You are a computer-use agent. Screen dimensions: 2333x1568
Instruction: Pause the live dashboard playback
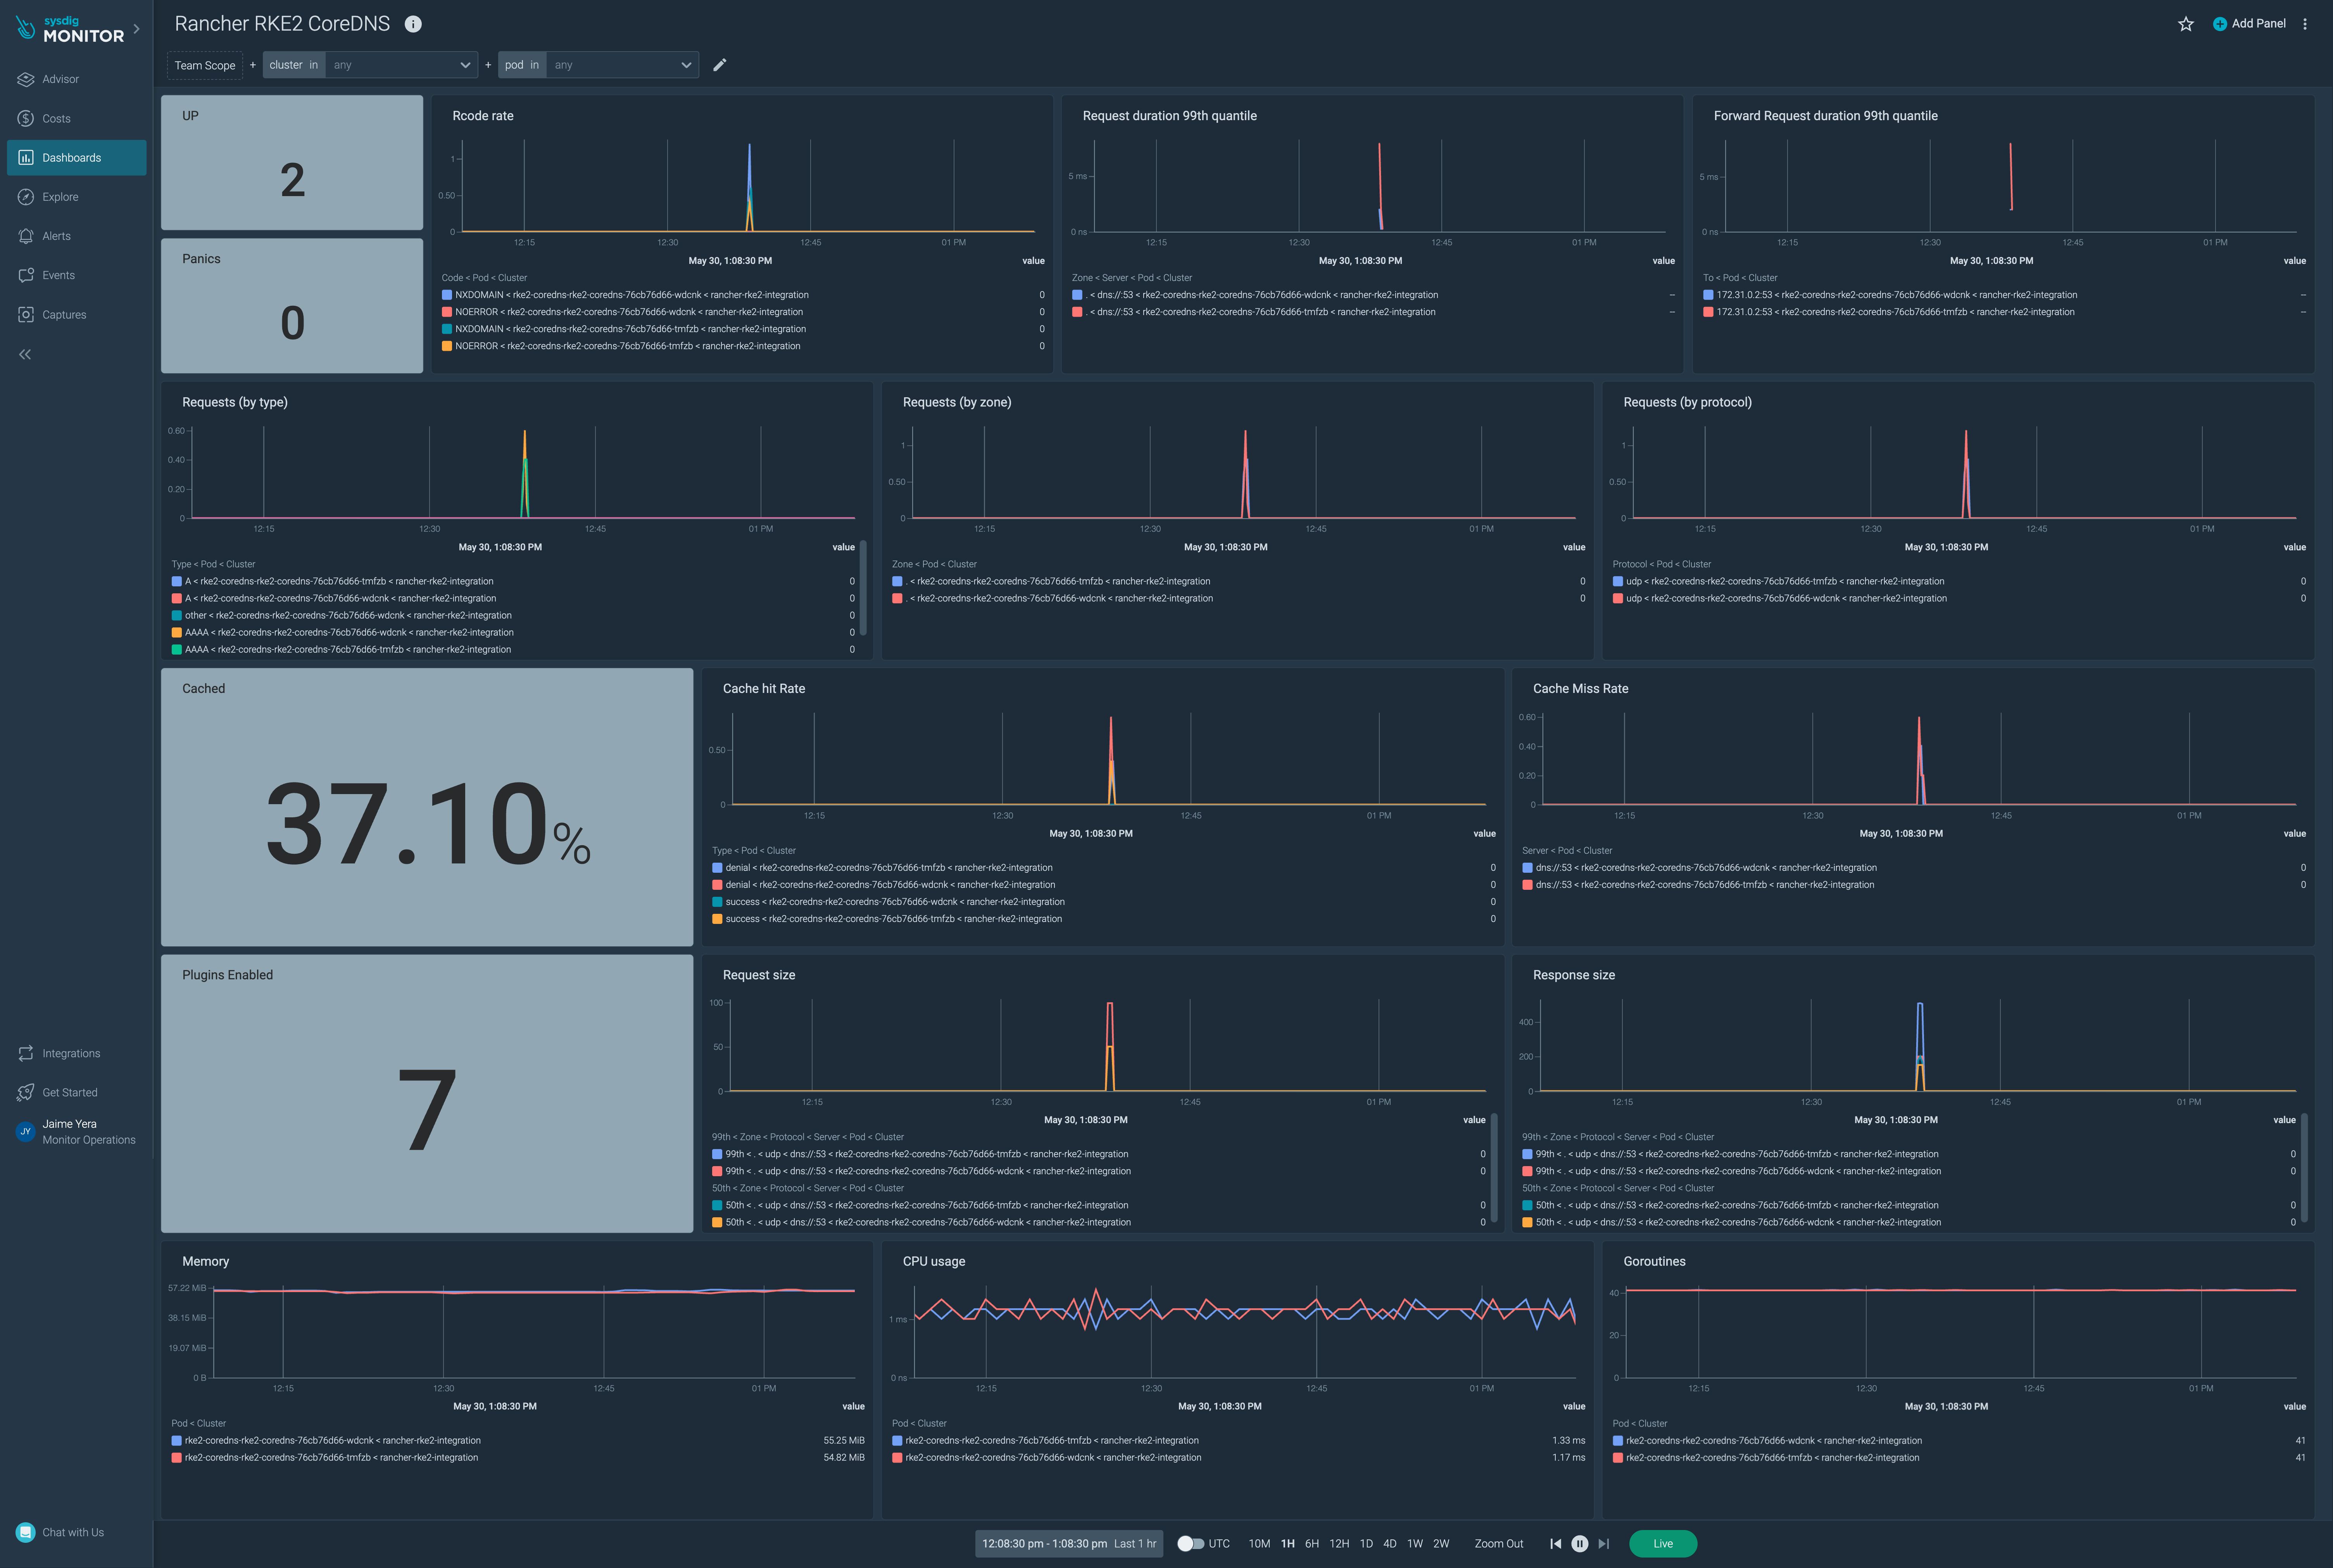1580,1543
